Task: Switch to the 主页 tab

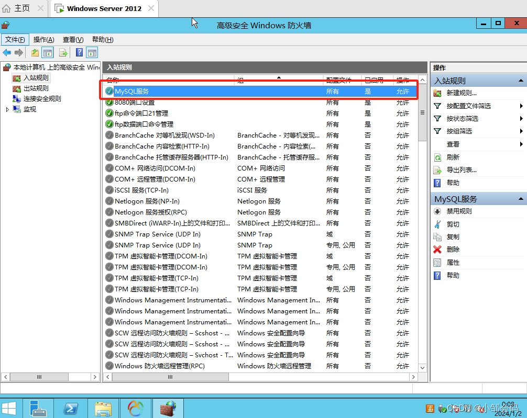Action: 22,8
